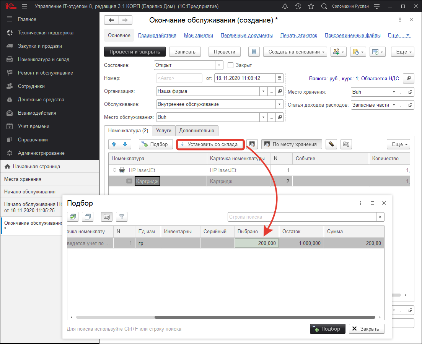
Task: Toggle the Закрыт checkbox
Action: click(x=230, y=65)
